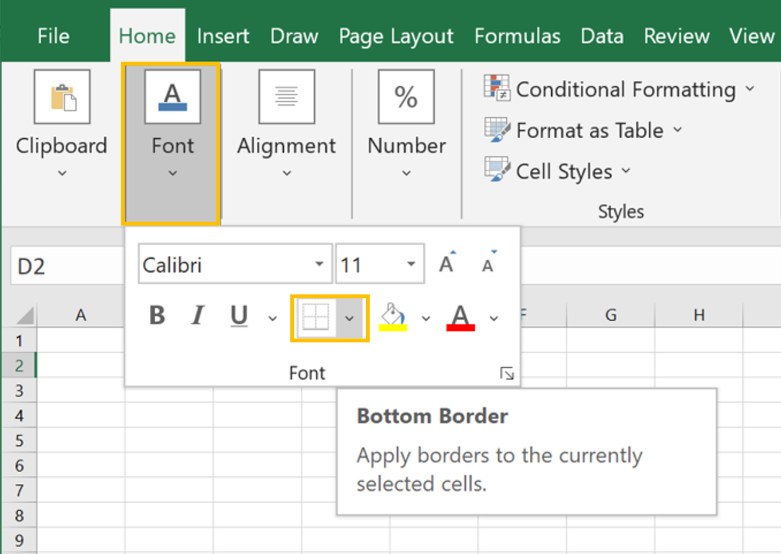Expand the Alignment group chevron
Image resolution: width=781 pixels, height=554 pixels.
[x=287, y=173]
